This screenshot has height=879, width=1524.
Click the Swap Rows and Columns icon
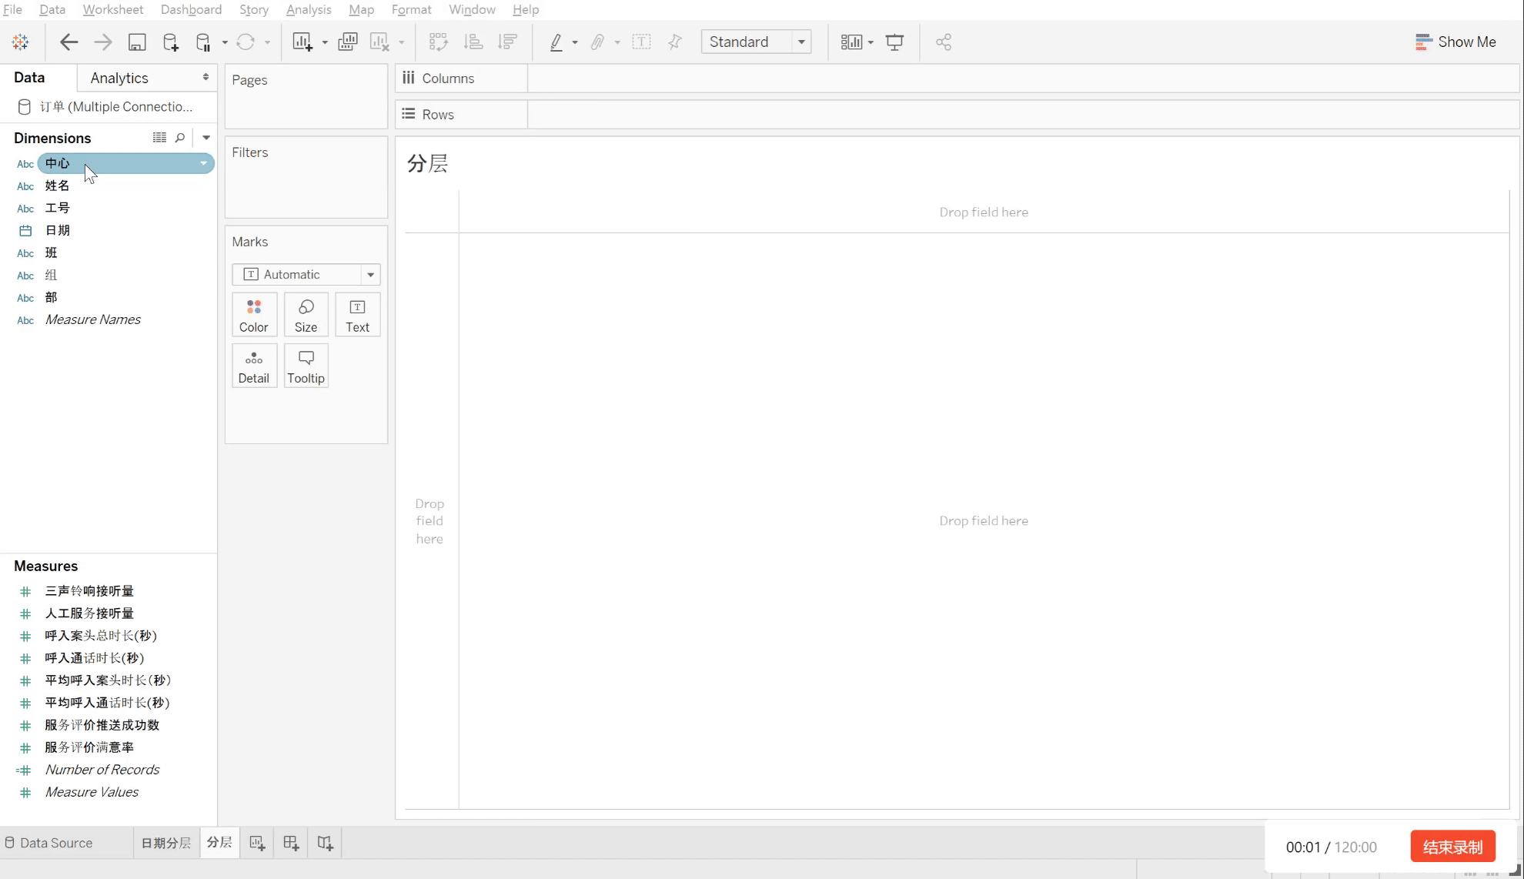[x=438, y=42]
